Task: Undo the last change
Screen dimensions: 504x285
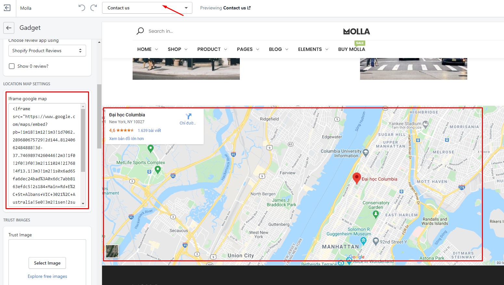Action: (82, 8)
